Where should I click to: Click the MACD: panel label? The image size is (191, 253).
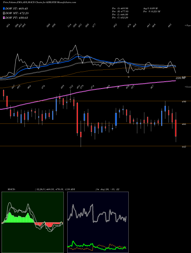11,189
